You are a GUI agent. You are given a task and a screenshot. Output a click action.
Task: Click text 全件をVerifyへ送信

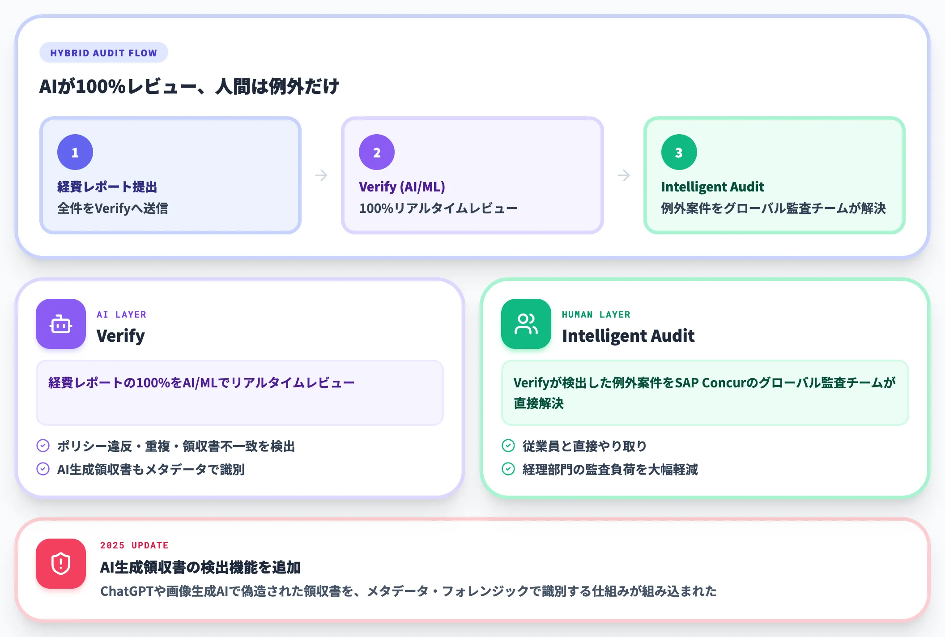(x=113, y=208)
